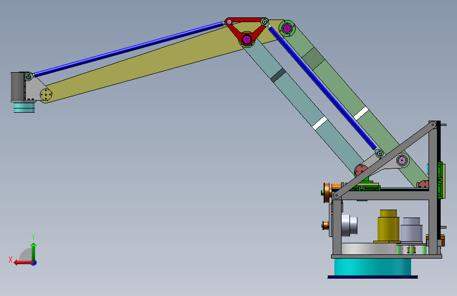Select the lilac pivot disc on the gray crank
457x296 pixels.
(x=402, y=160)
